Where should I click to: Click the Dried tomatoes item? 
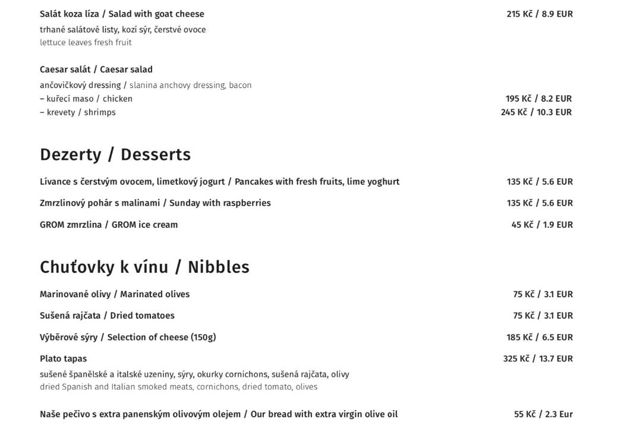click(107, 316)
